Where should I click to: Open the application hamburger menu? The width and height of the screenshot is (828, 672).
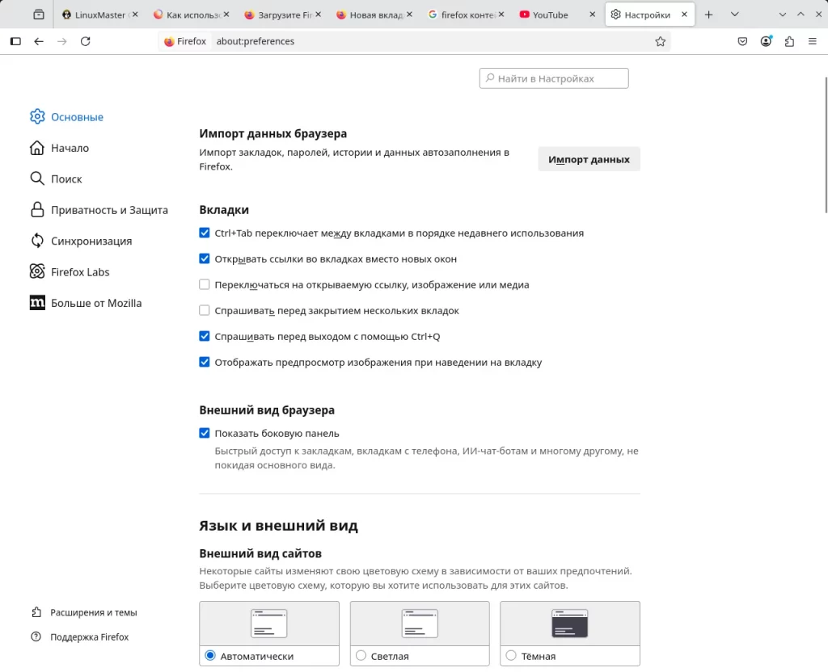812,41
